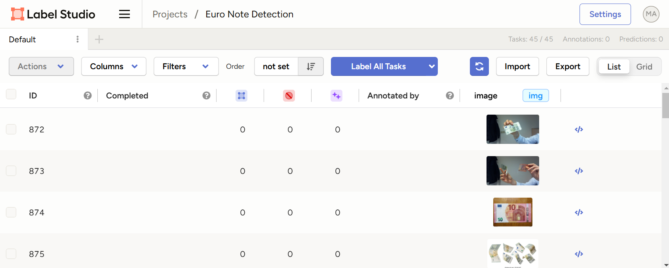Screen dimensions: 669x268
Task: Switch to Grid view
Action: pyautogui.click(x=644, y=67)
